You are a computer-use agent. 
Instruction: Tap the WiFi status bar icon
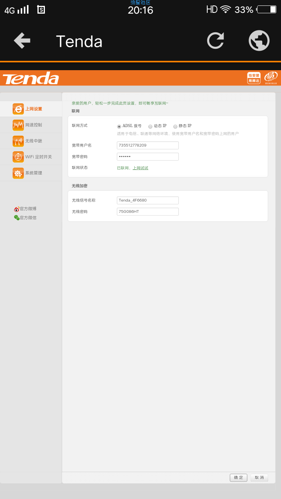point(226,9)
